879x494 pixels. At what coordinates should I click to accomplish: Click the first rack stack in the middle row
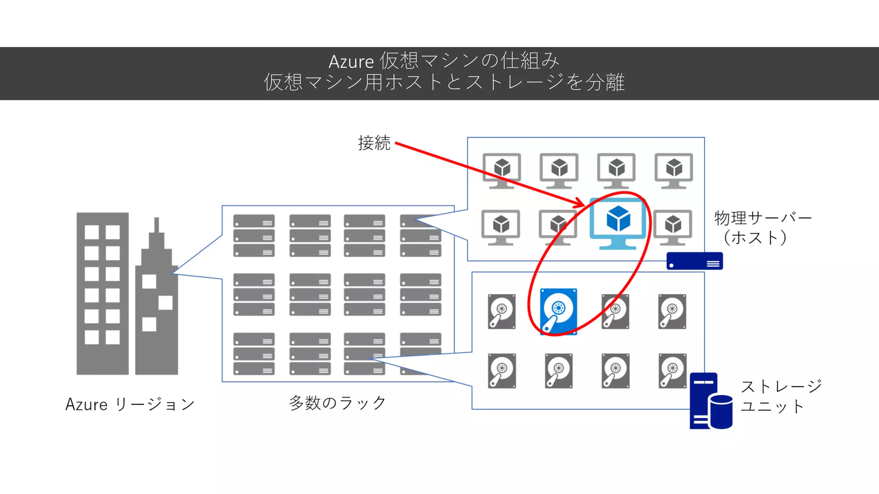[254, 295]
